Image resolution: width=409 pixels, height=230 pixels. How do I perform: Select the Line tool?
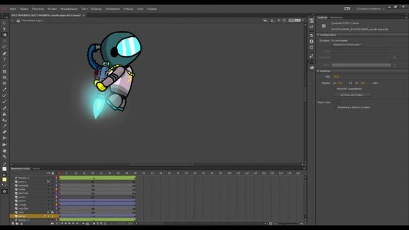tap(4, 65)
